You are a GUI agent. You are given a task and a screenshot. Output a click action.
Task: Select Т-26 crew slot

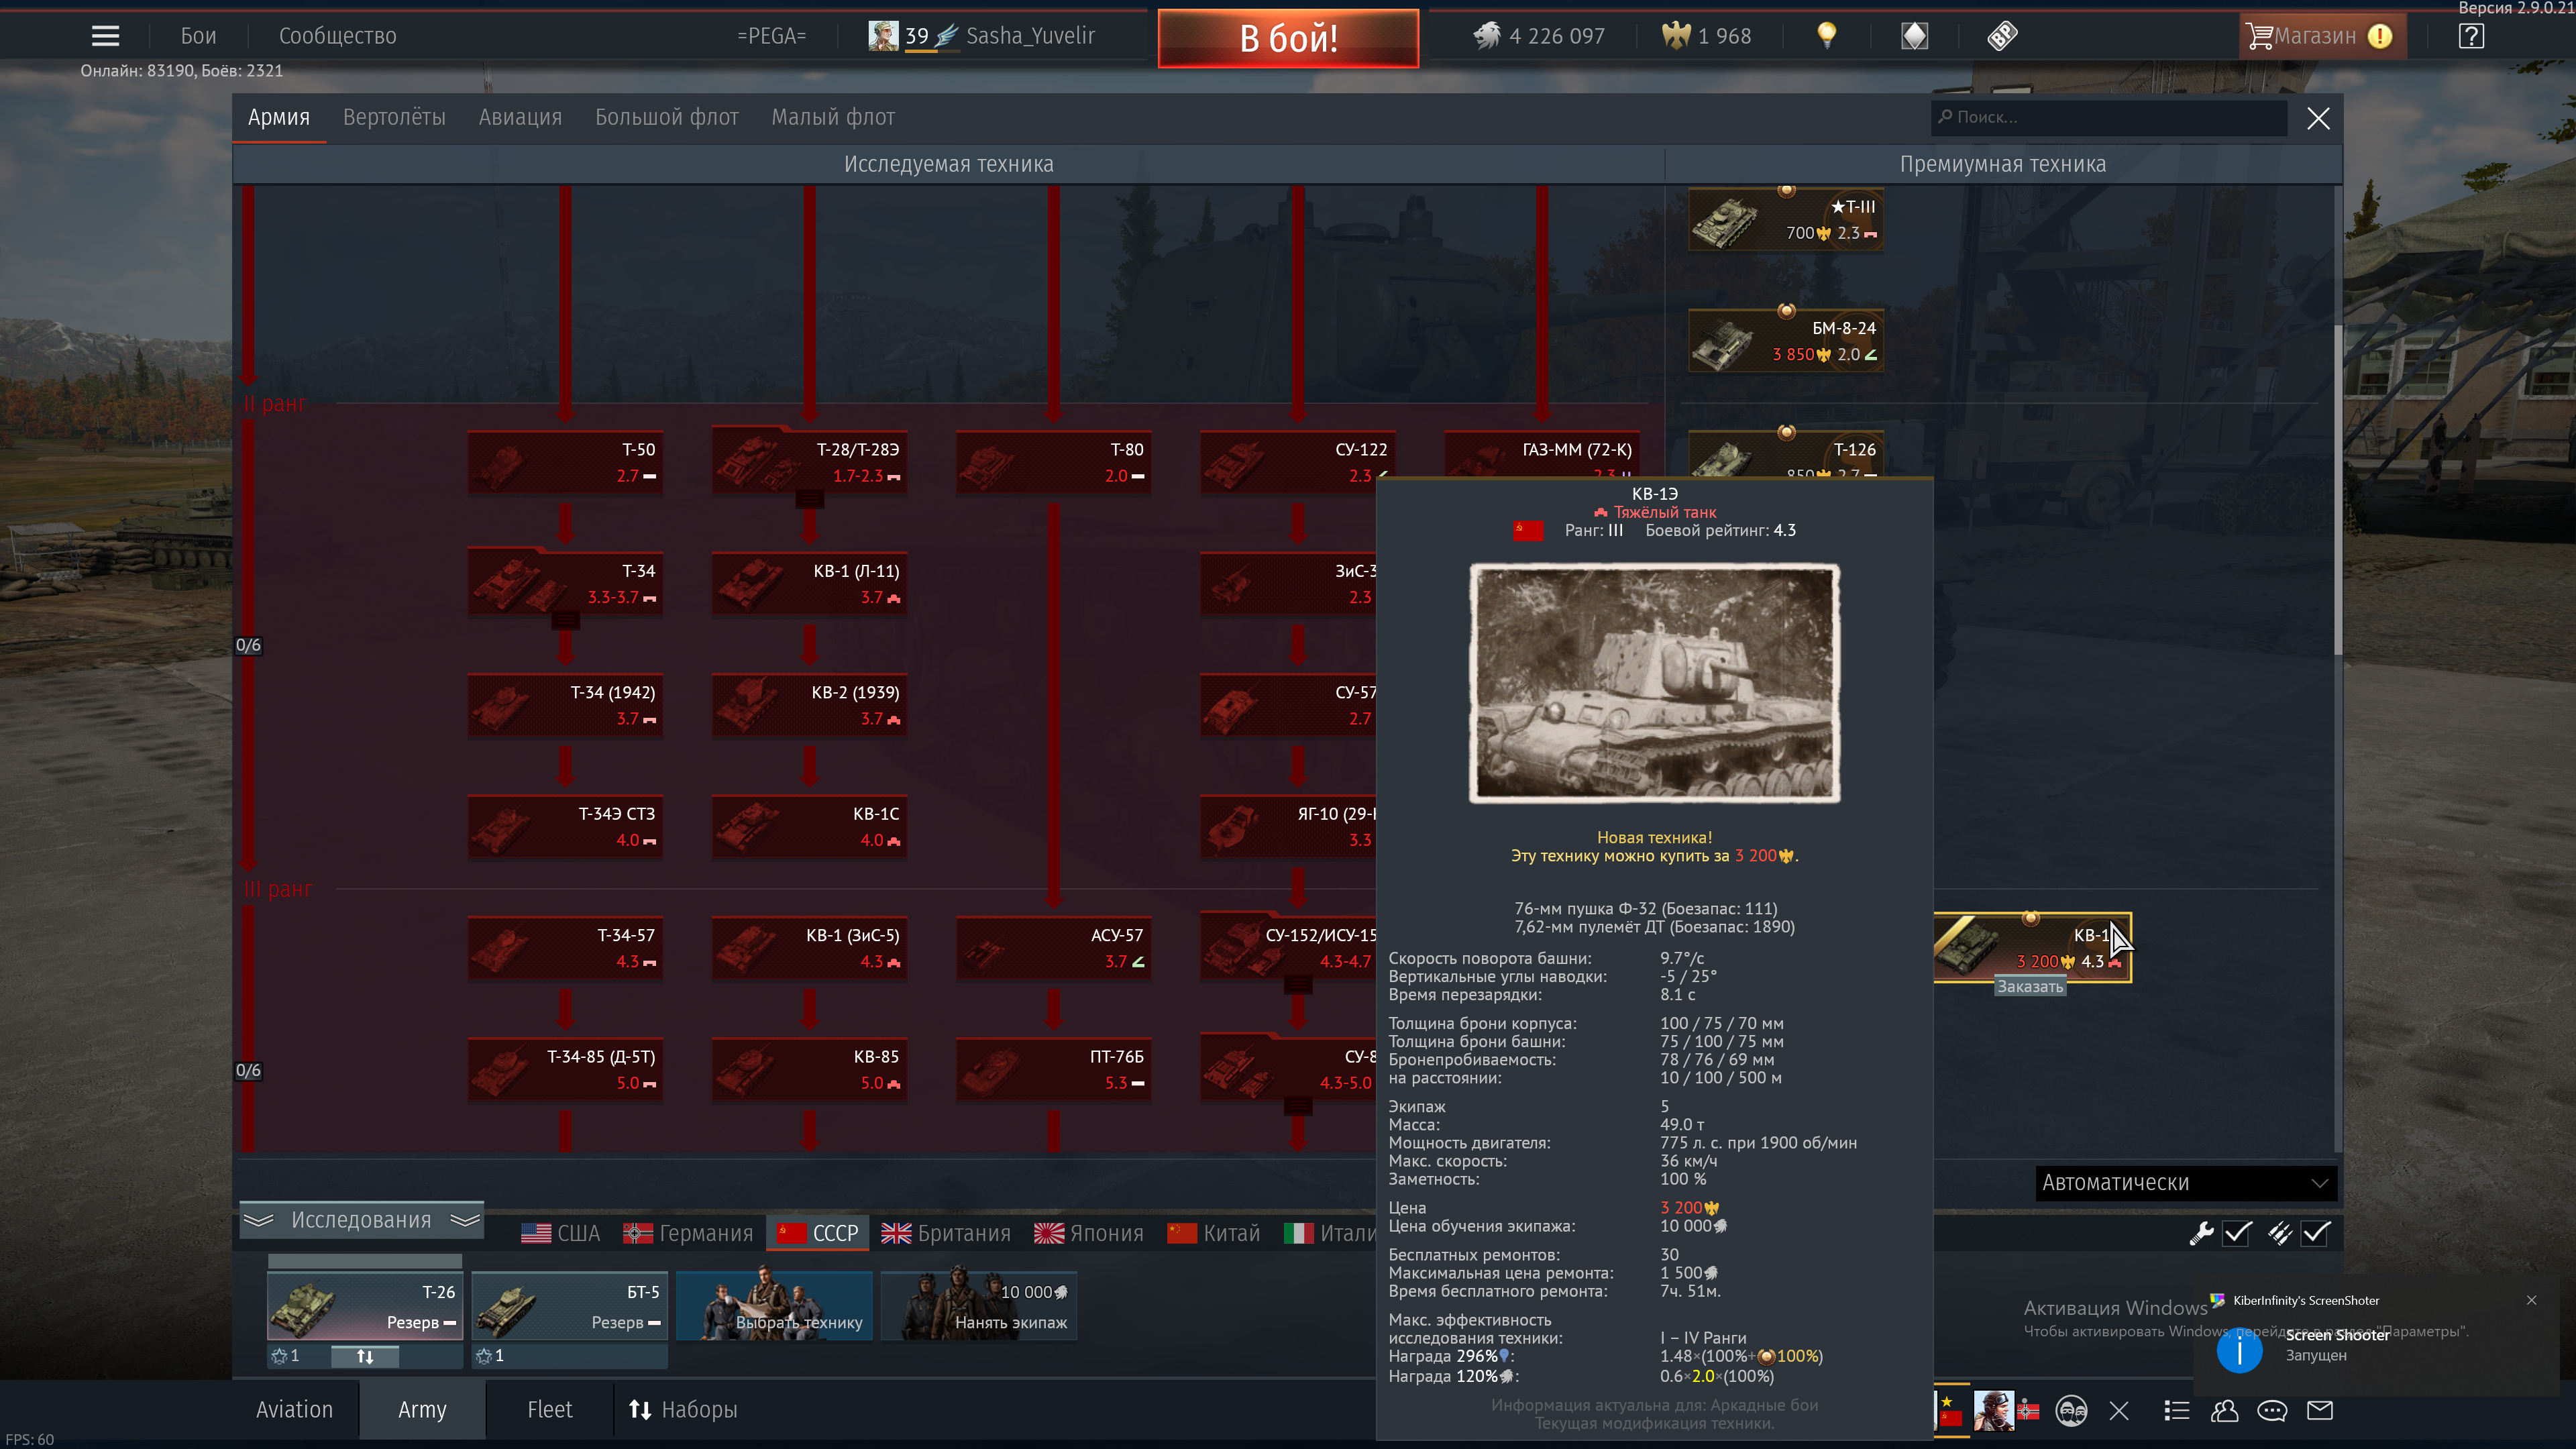(x=365, y=1306)
